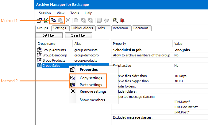208x125 pixels.
Task: Click the Alias column header
Action: pyautogui.click(x=78, y=44)
